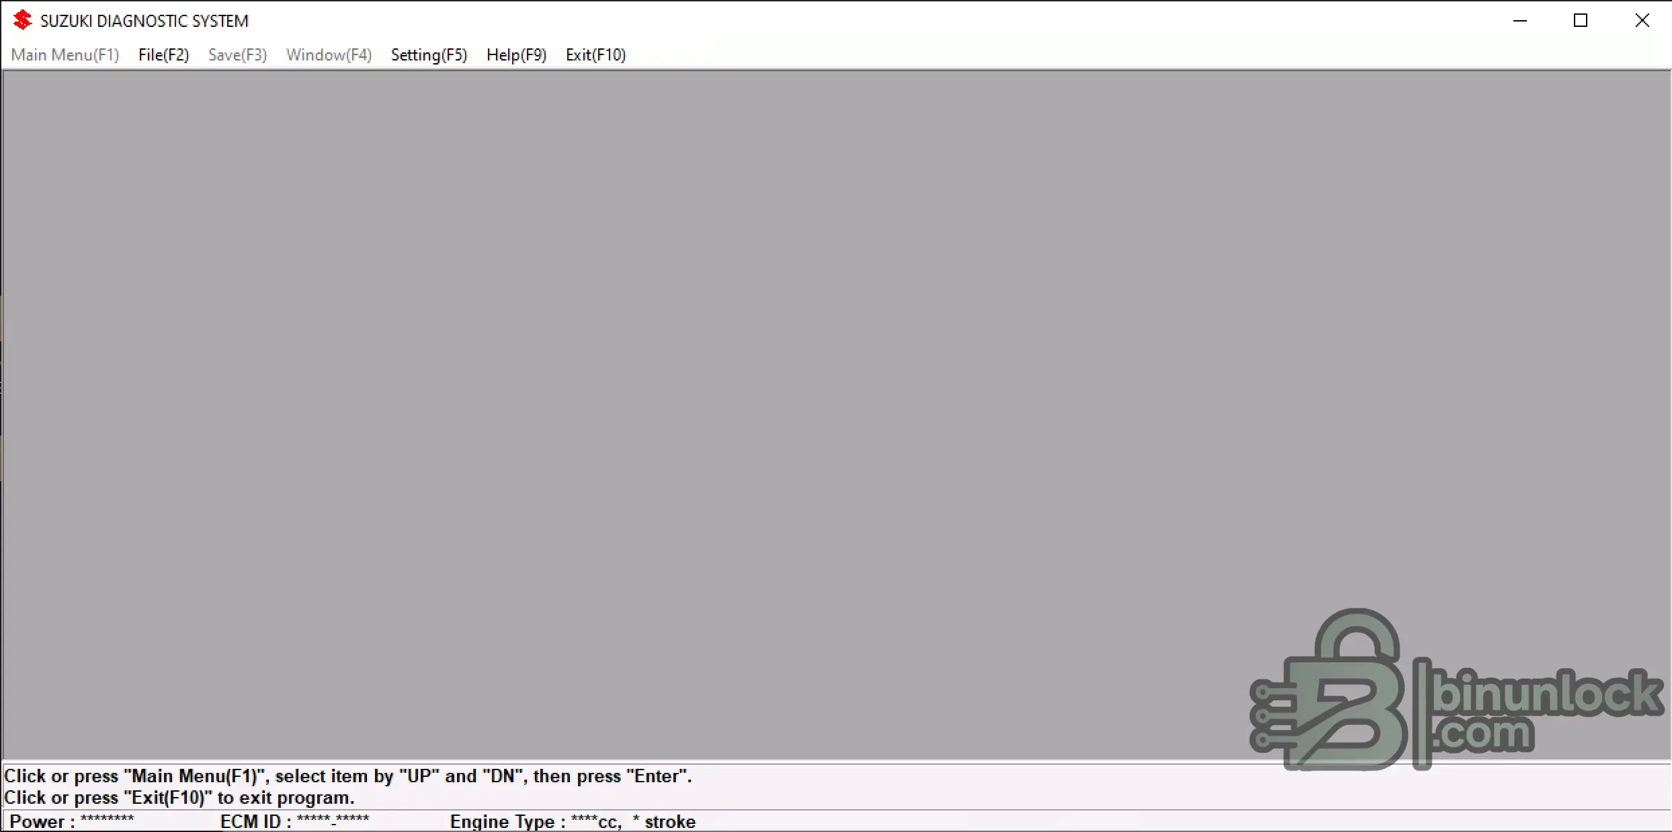Select the "Engine Type :" status entry
This screenshot has height=832, width=1672.
click(x=573, y=821)
